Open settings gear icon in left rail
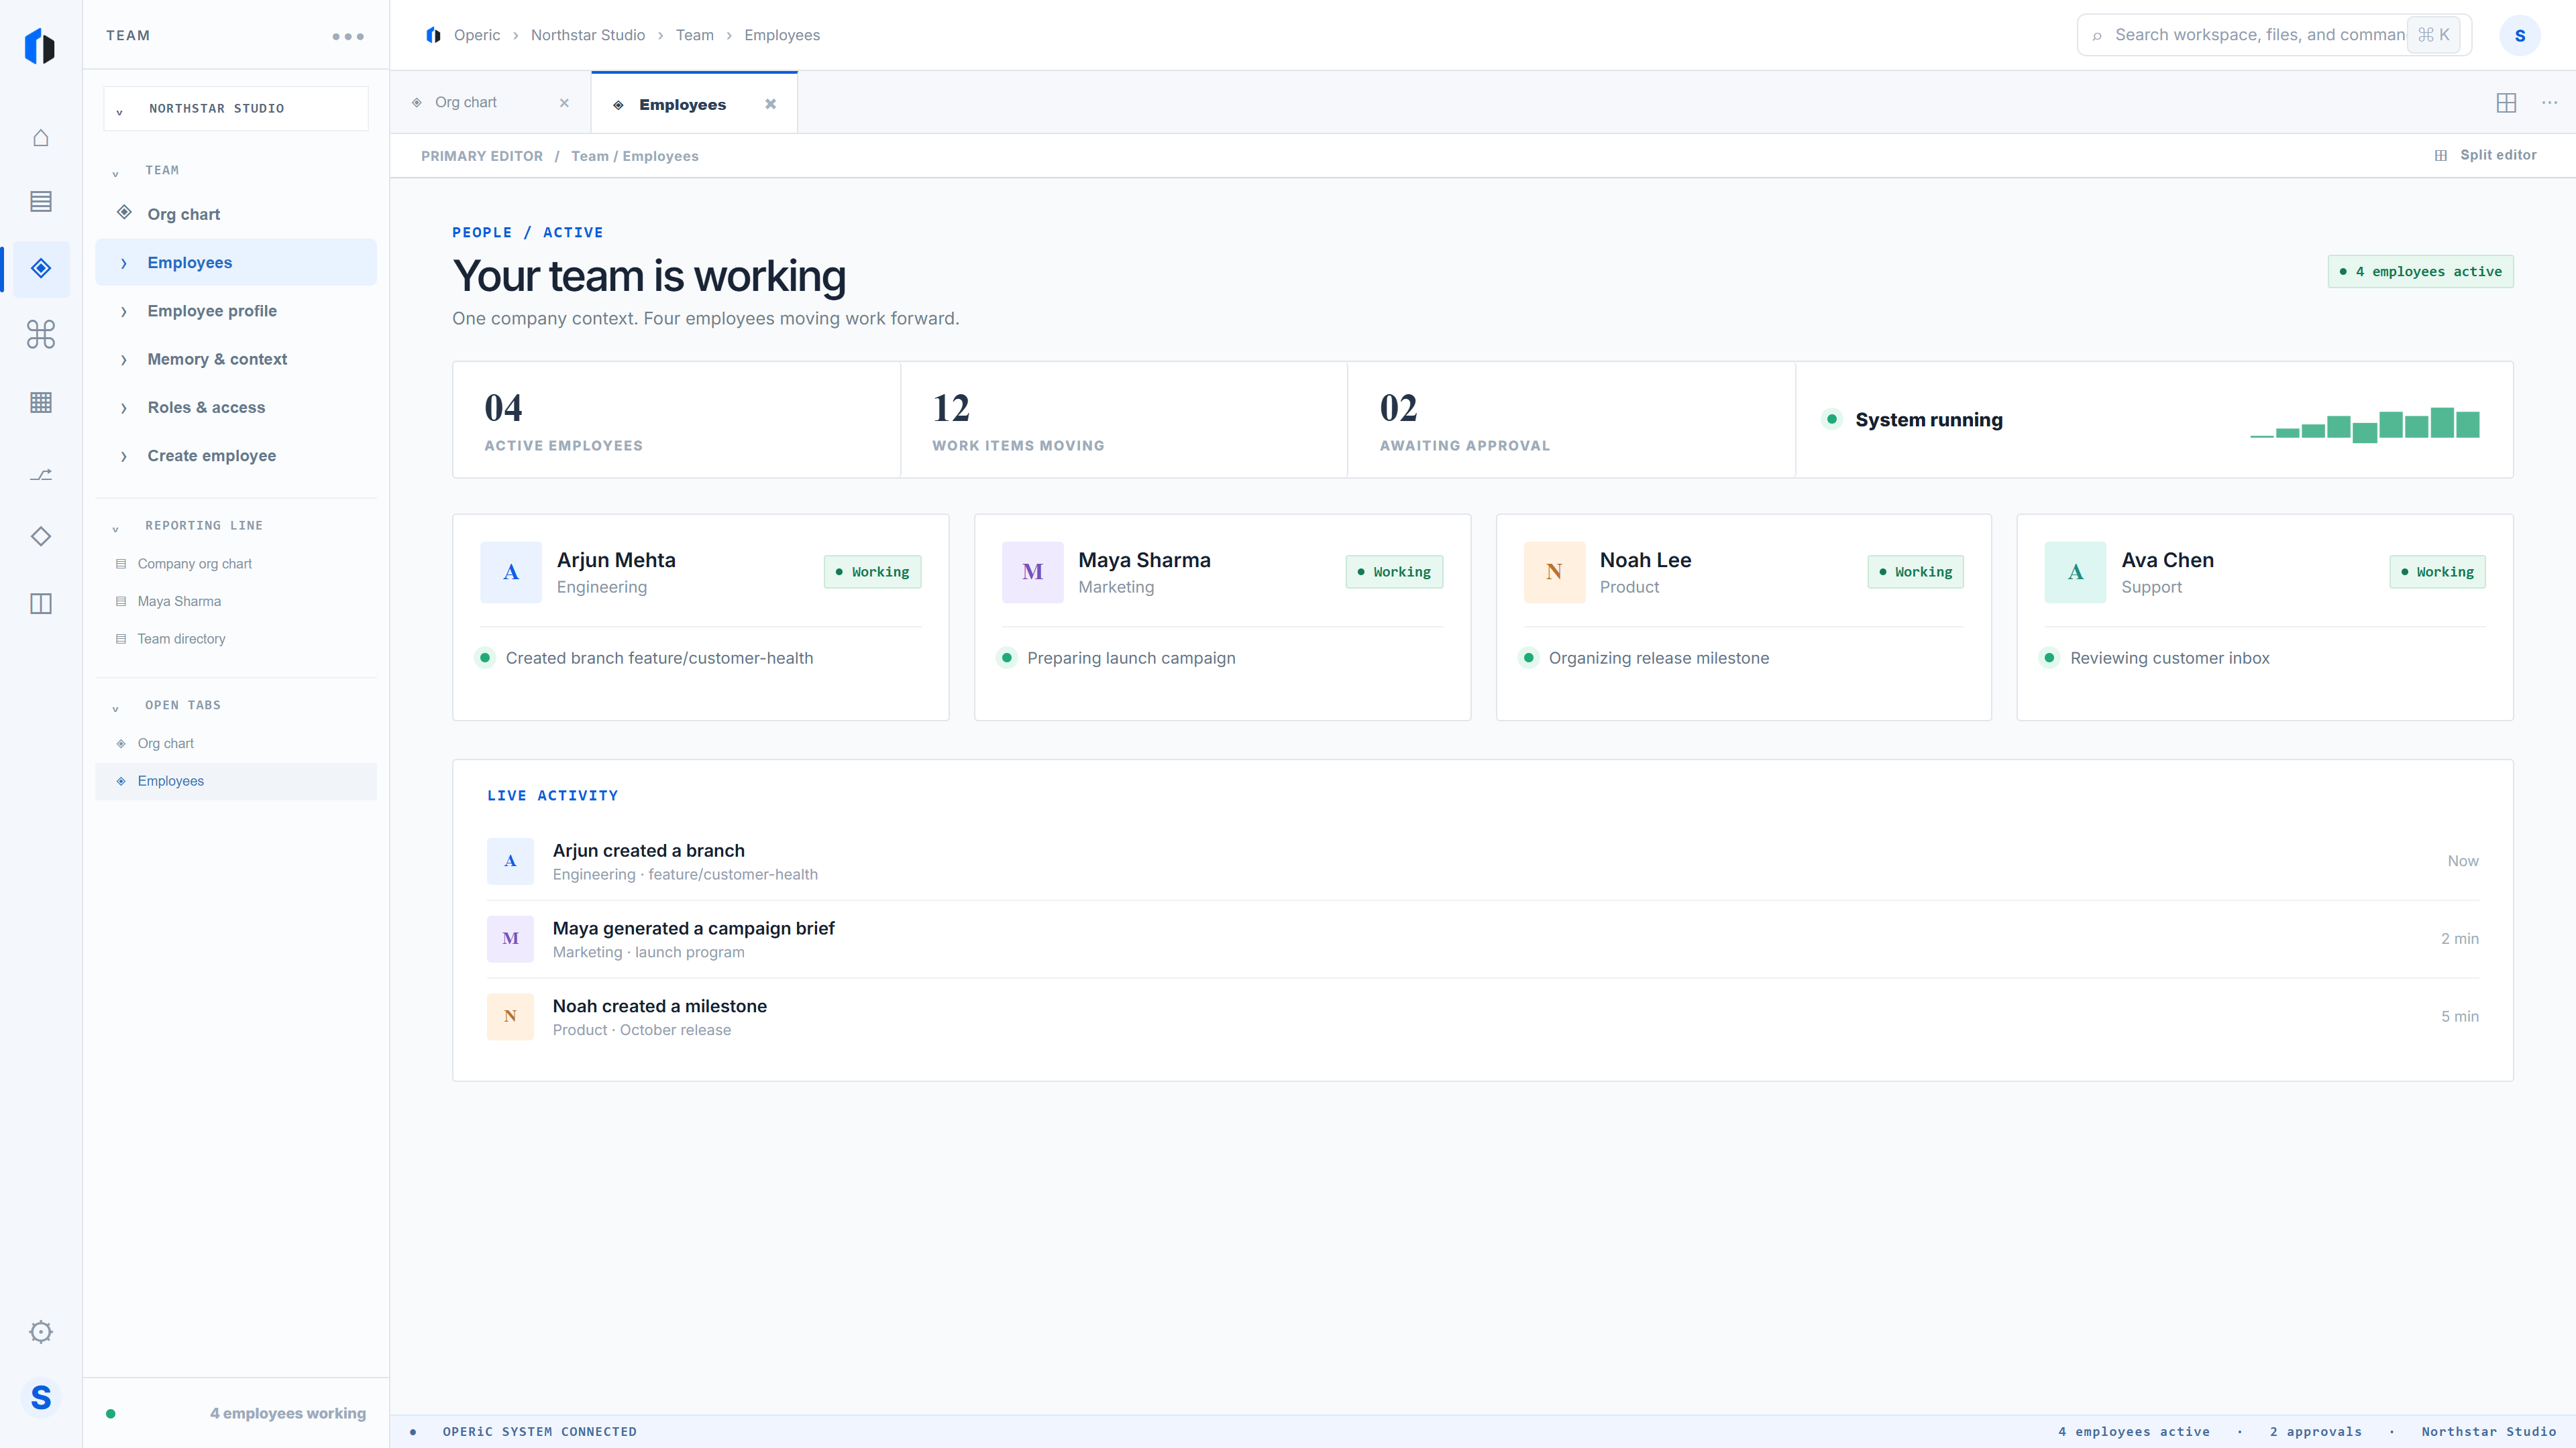Image resolution: width=2576 pixels, height=1448 pixels. point(41,1331)
